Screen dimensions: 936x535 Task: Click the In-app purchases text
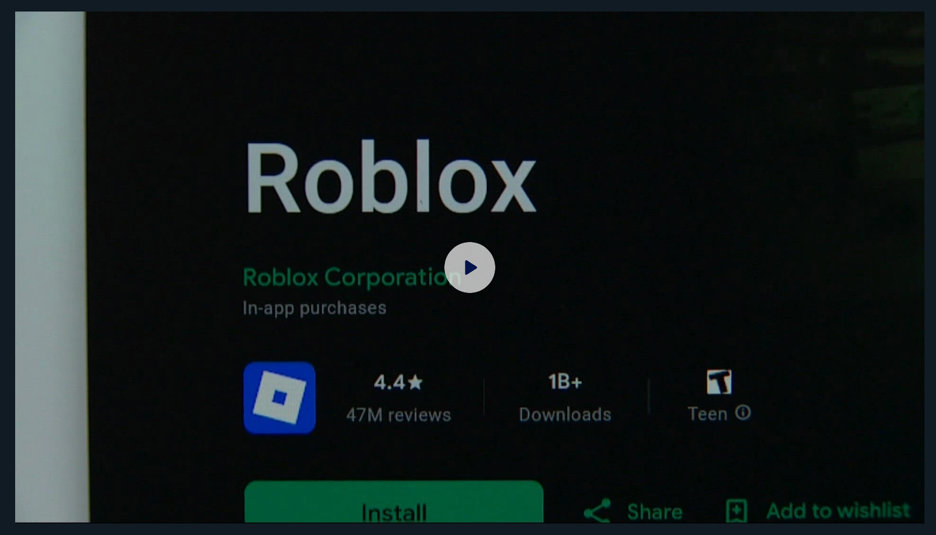pos(315,308)
